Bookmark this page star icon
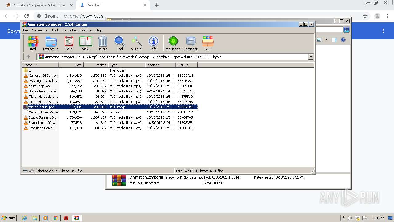Image resolution: width=394 pixels, height=222 pixels. 365,16
